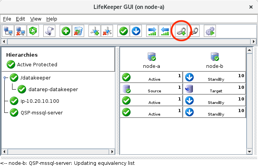Click the StandBy icon in /datakeeper node-b cell

(189, 77)
